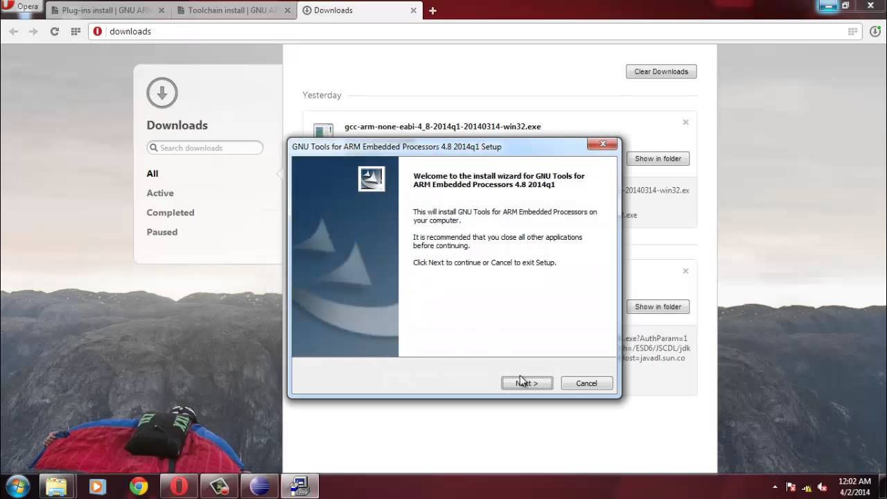
Task: Launch the media player from taskbar
Action: pyautogui.click(x=98, y=487)
